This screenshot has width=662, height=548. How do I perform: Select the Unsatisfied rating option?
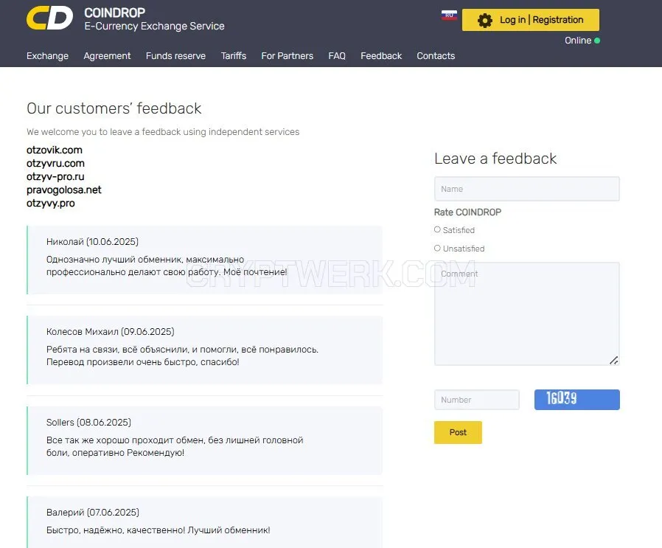point(437,248)
